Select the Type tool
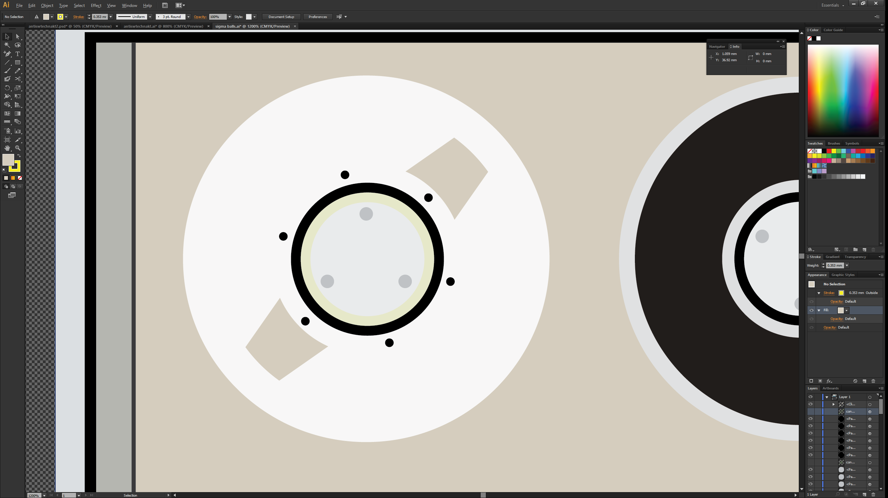Viewport: 888px width, 498px height. pyautogui.click(x=18, y=54)
